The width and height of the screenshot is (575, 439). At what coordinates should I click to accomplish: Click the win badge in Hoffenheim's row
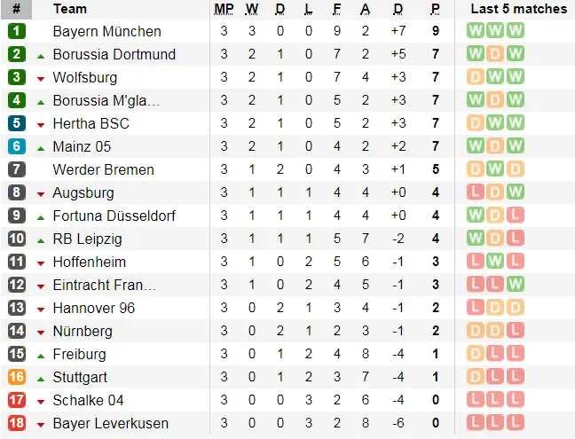point(495,262)
